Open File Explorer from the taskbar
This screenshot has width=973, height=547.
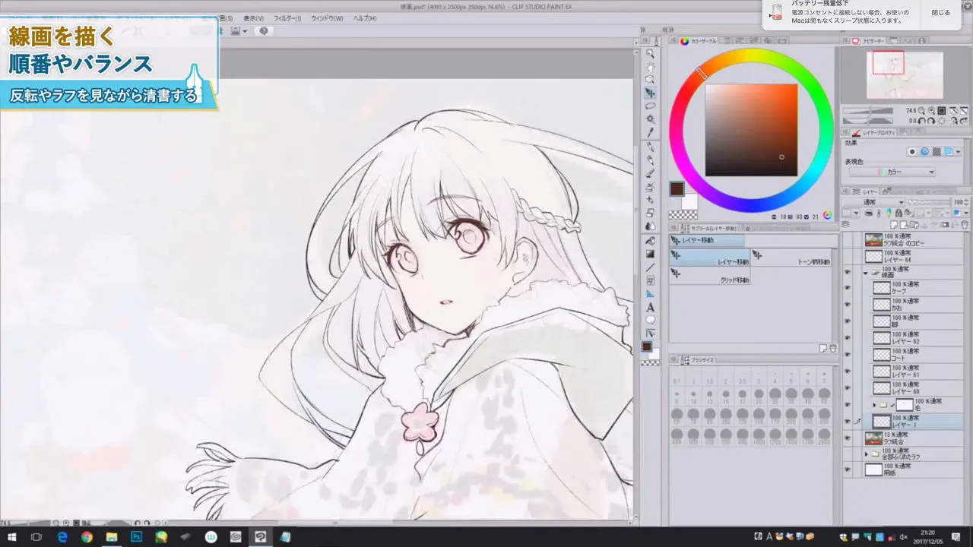point(112,536)
